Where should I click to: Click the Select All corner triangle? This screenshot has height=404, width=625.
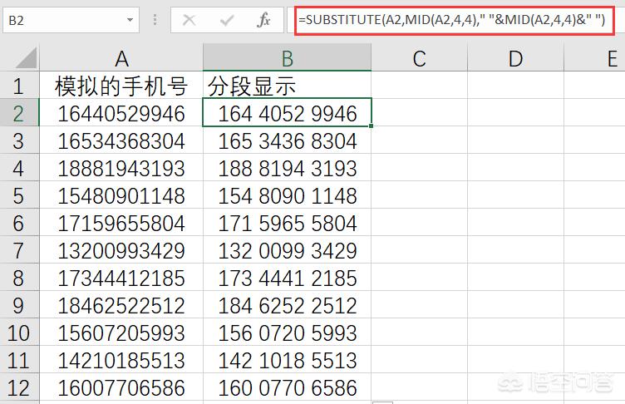pyautogui.click(x=27, y=58)
